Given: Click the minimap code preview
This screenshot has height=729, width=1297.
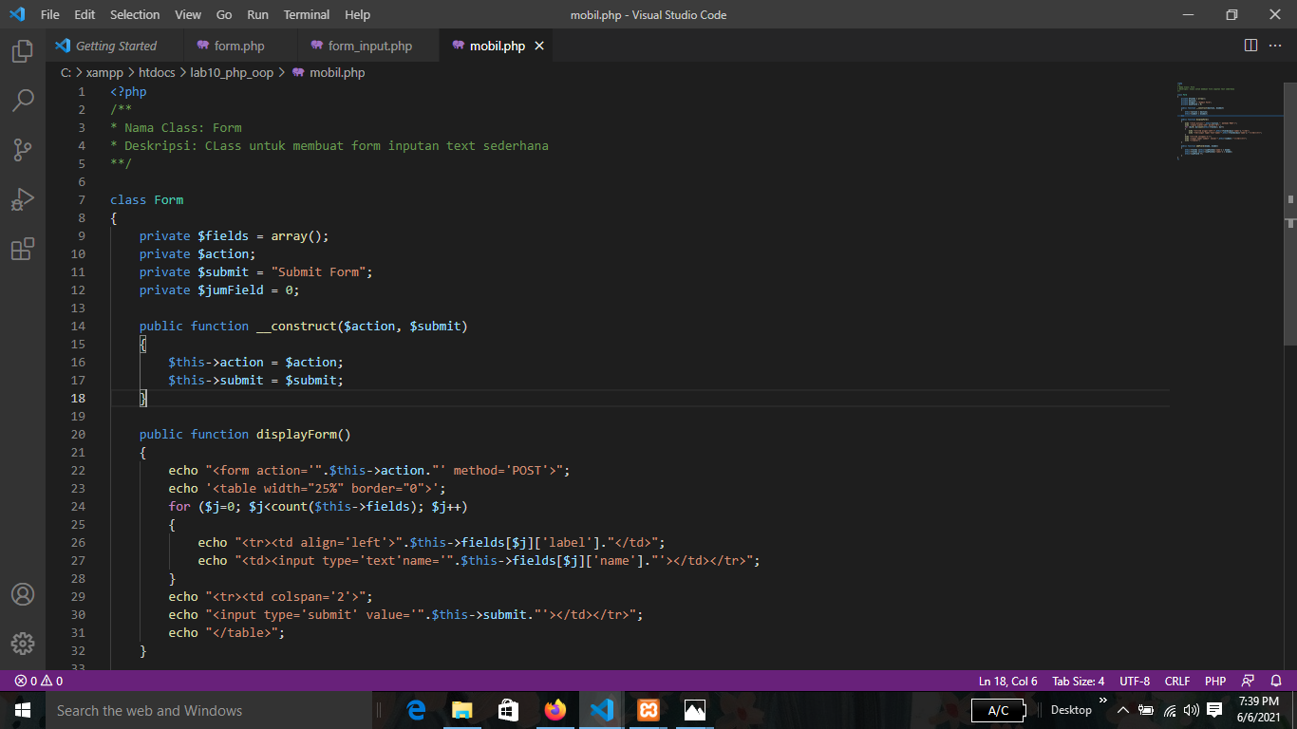Looking at the screenshot, I should [1225, 123].
